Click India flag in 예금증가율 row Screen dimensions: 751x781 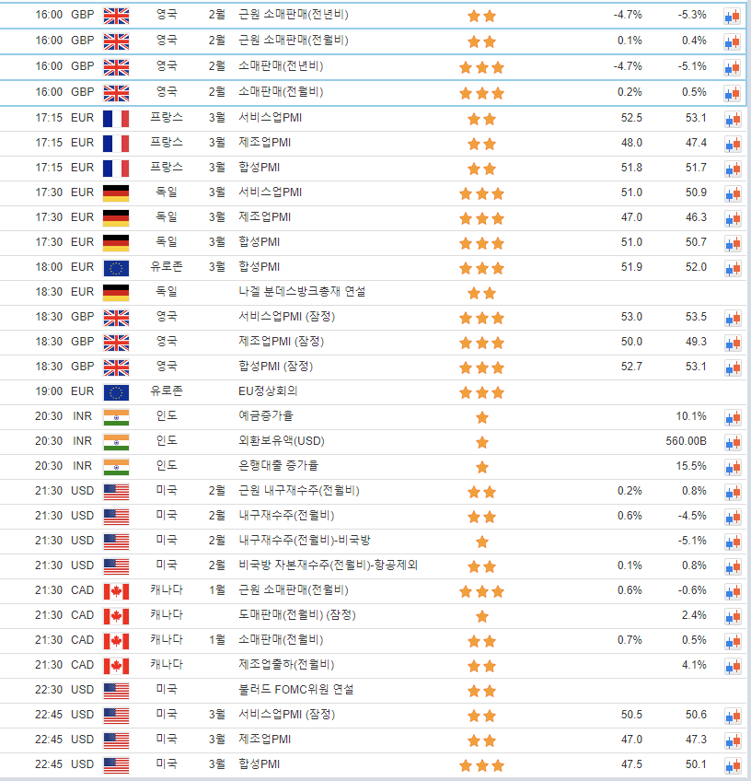coord(116,416)
